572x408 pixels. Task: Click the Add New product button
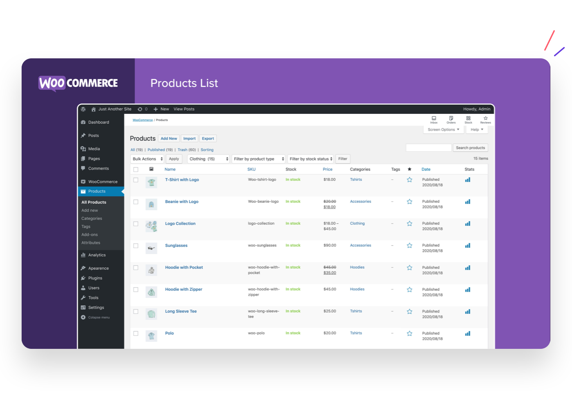pyautogui.click(x=169, y=139)
